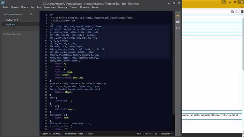Toggle Live Preview lightning bolt icon
The image size is (244, 137).
point(178,16)
